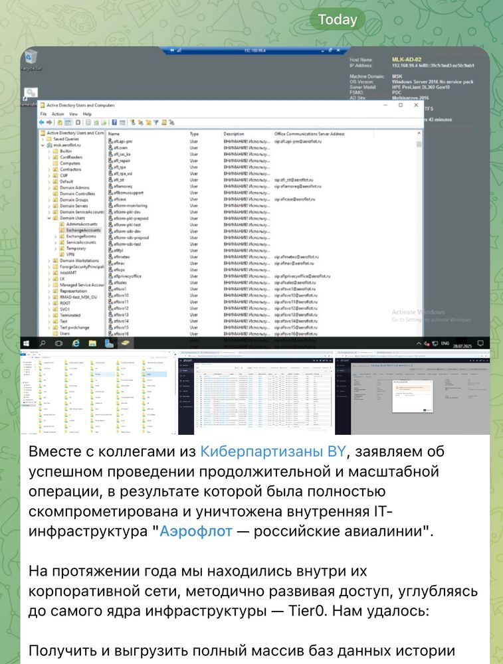Click the blue question-mark Help toolbar icon

click(114, 122)
